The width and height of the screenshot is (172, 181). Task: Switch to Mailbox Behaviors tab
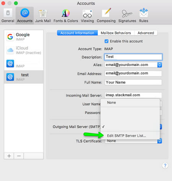(x=116, y=33)
